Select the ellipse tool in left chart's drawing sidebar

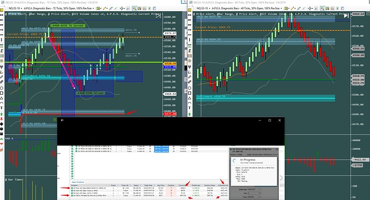pos(2,88)
